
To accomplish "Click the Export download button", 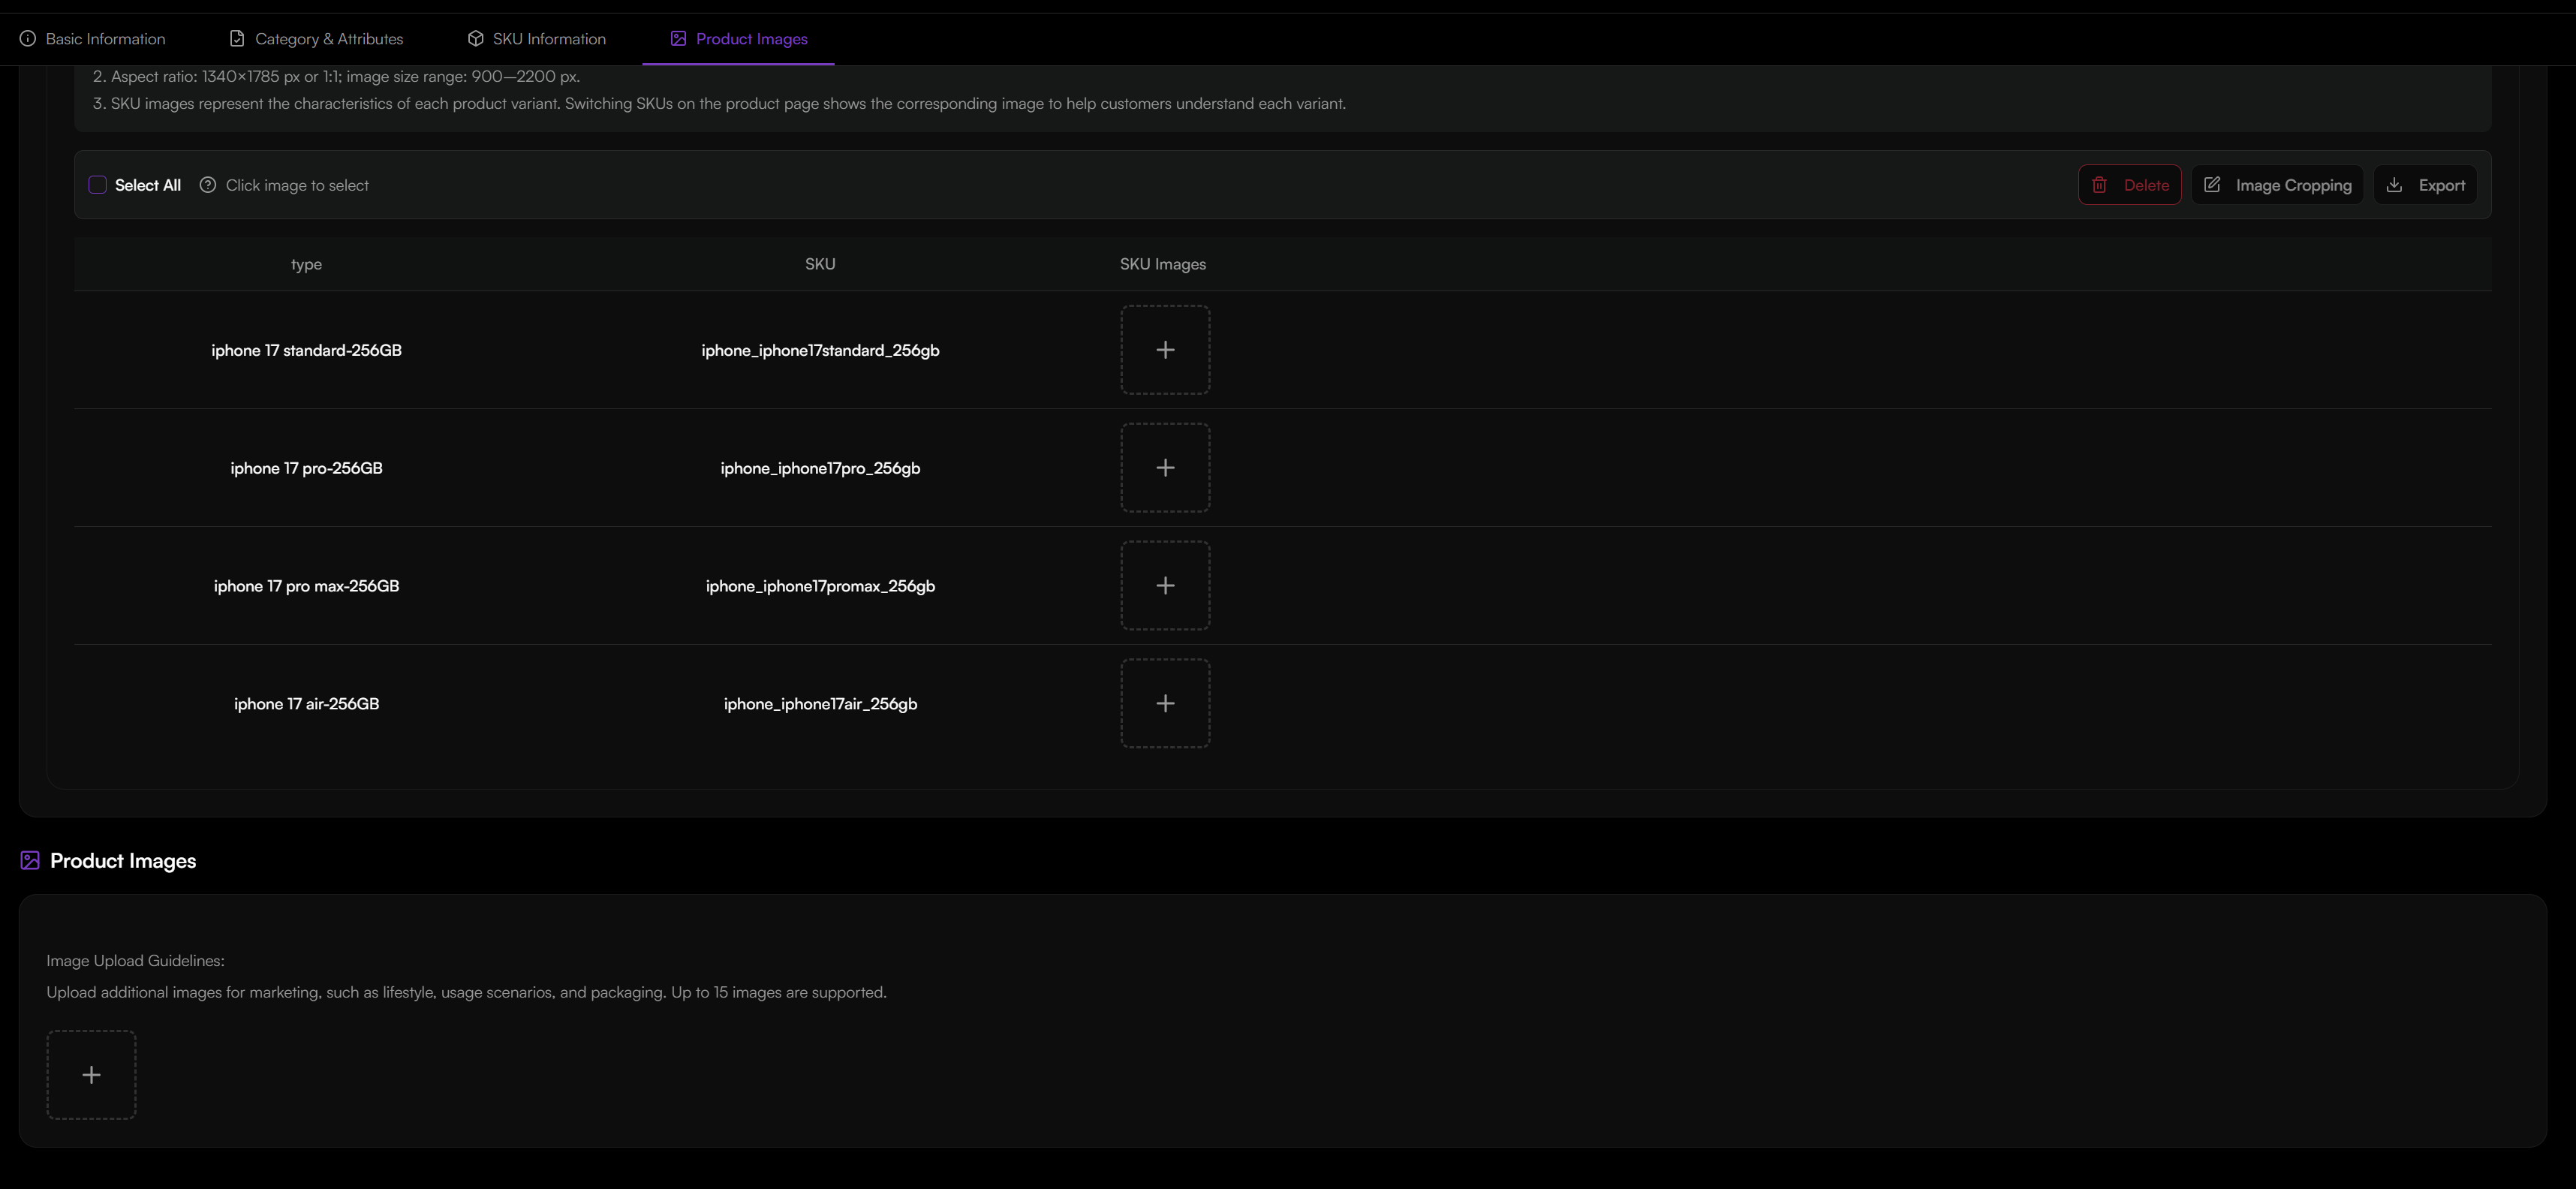I will 2425,185.
